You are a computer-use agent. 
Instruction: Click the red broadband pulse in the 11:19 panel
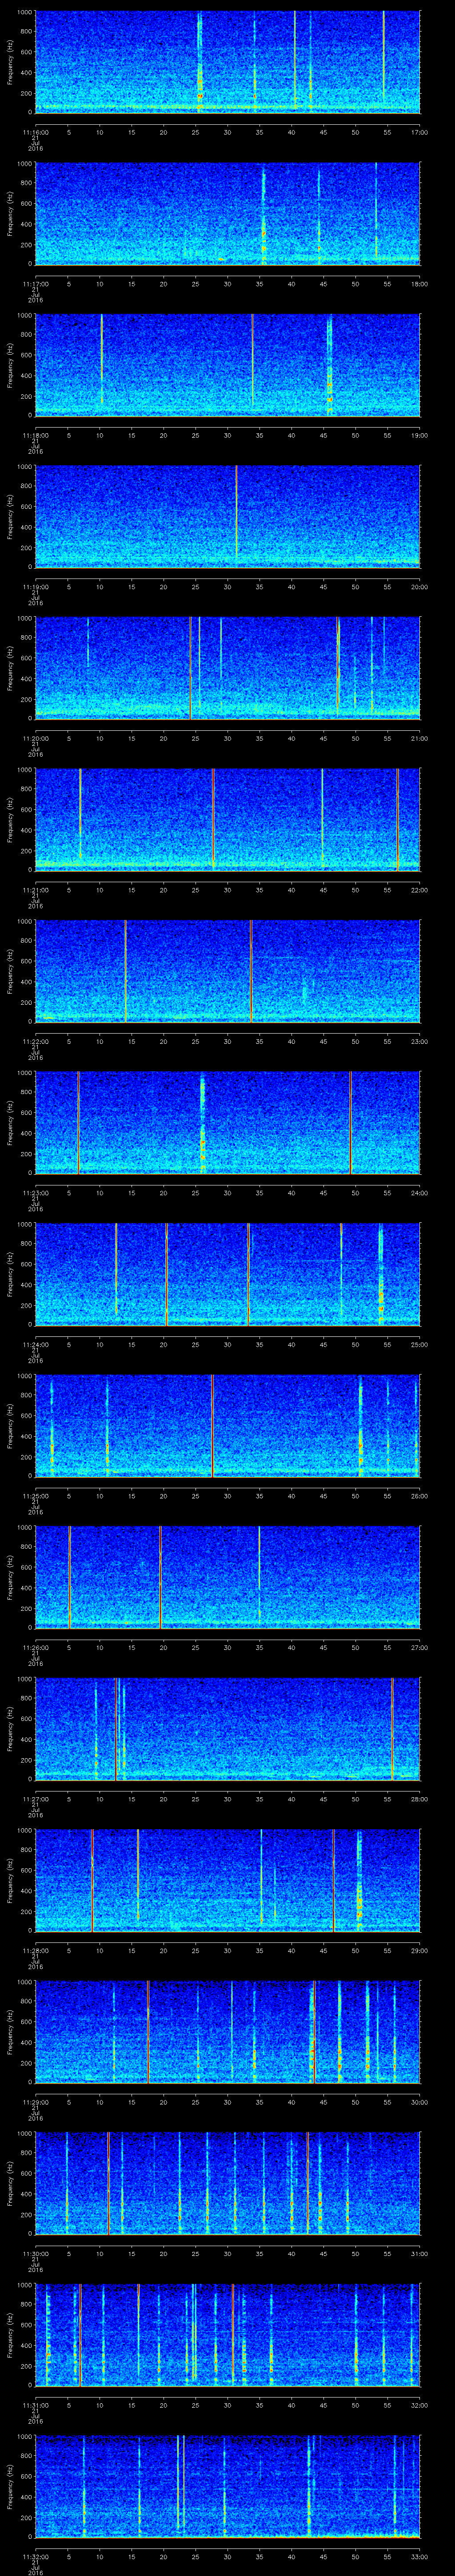pos(236,511)
